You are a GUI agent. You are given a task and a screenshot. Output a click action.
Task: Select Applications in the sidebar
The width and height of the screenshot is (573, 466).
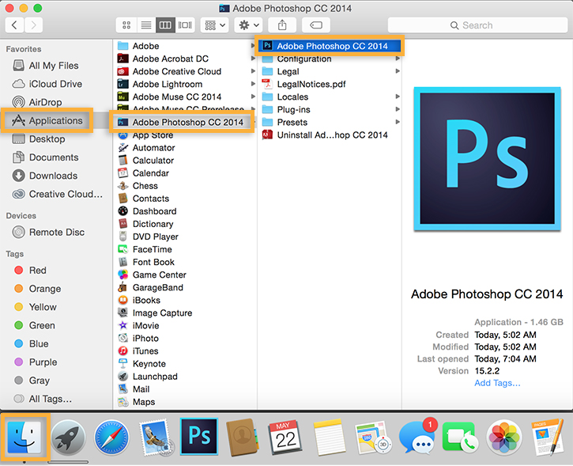pos(55,121)
